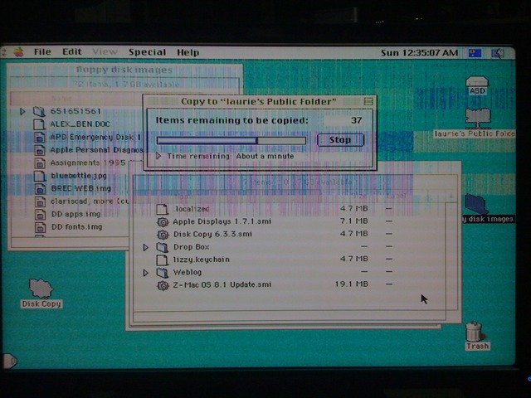Select the Disk Copy desktop icon
531x398 pixels.
pyautogui.click(x=41, y=289)
